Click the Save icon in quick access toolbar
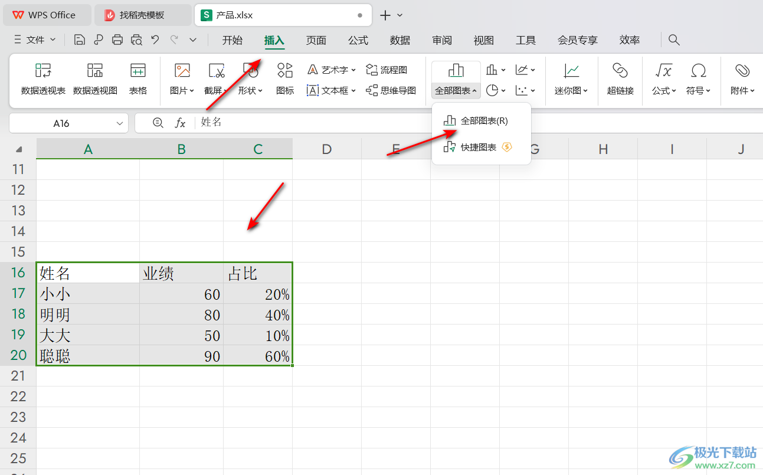 (80, 40)
